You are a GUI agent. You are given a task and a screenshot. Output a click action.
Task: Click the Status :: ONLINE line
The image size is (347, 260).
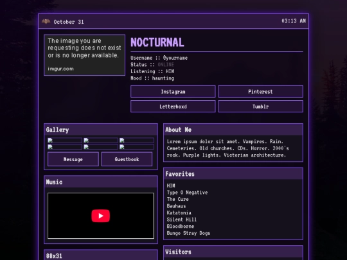tap(152, 65)
